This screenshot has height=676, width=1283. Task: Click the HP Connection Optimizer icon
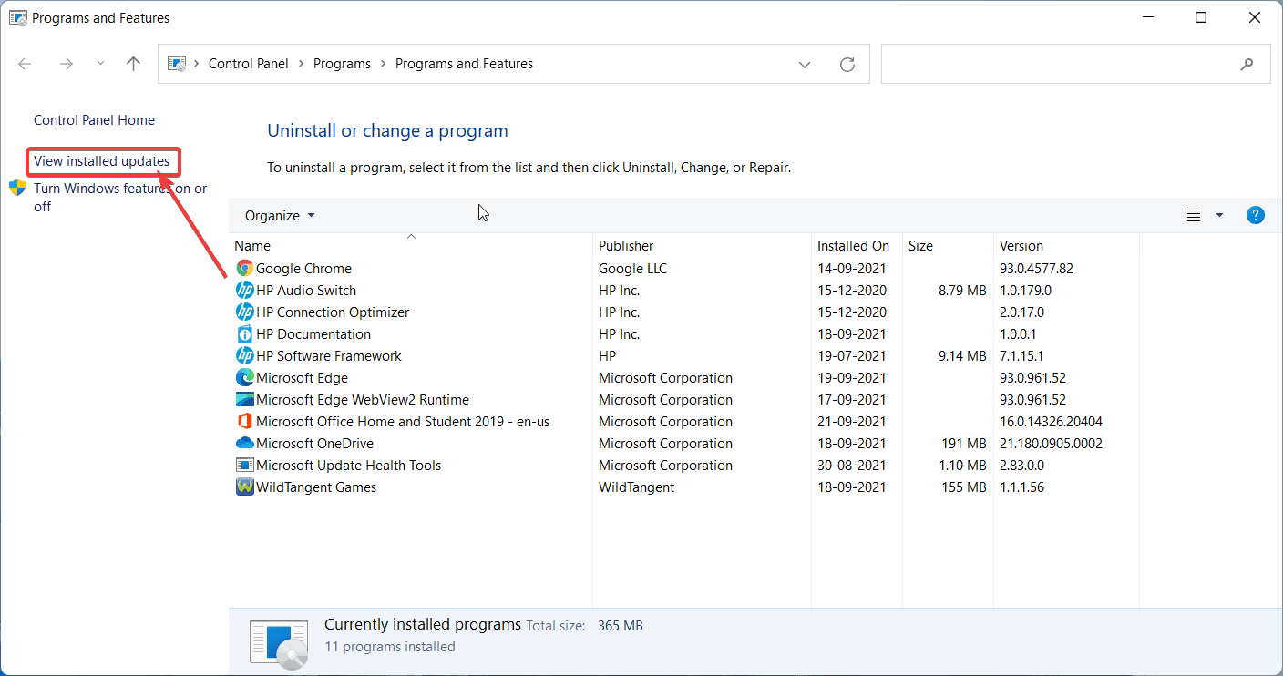(x=244, y=312)
